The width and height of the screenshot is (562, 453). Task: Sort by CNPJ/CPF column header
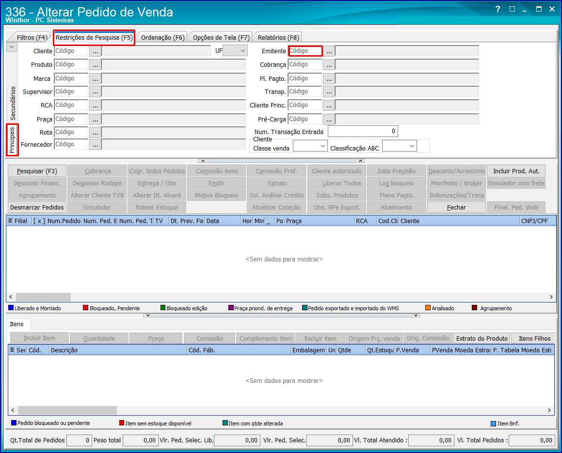pos(537,221)
